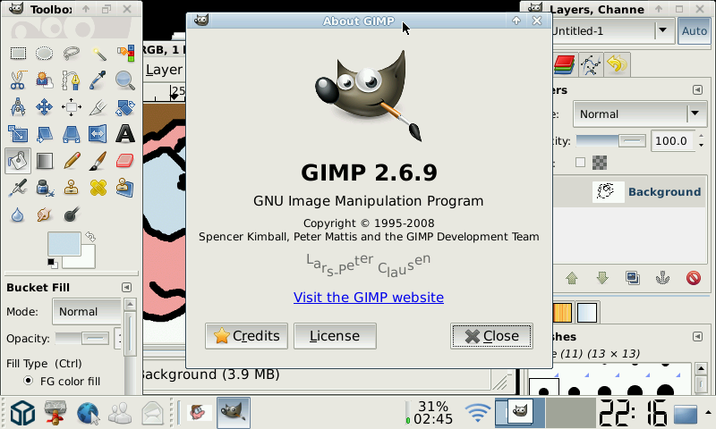This screenshot has height=429, width=716.
Task: Select the Shear tool
Action: (44, 134)
